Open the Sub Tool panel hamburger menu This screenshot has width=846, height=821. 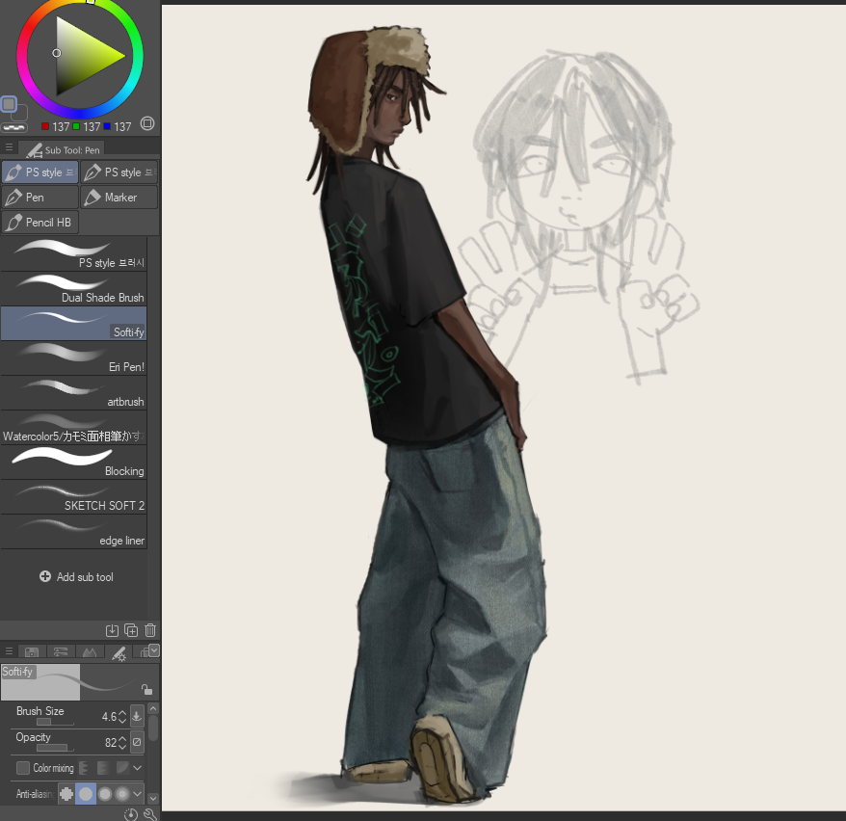point(9,147)
